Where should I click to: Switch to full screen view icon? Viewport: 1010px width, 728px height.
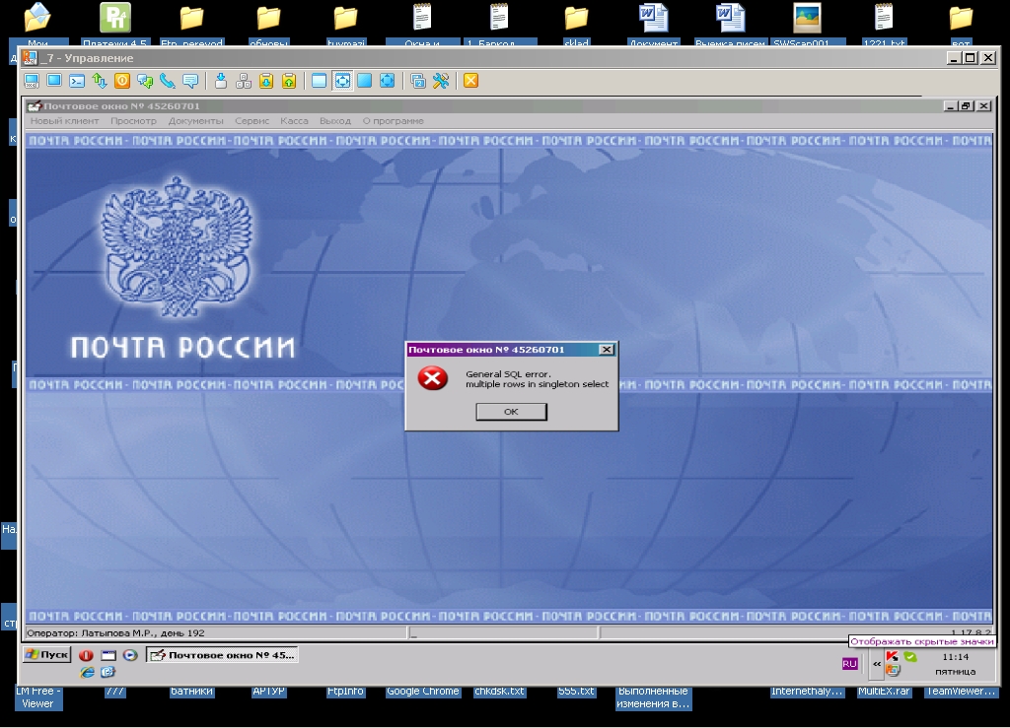pyautogui.click(x=365, y=81)
